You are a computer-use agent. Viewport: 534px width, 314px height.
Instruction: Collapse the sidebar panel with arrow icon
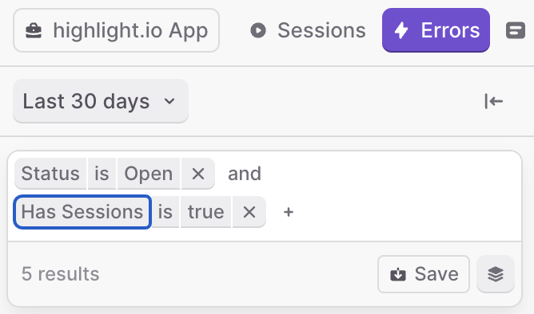(x=493, y=101)
